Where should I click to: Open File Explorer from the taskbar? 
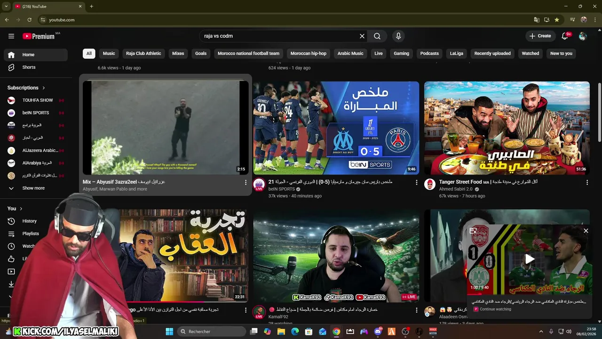click(x=281, y=331)
